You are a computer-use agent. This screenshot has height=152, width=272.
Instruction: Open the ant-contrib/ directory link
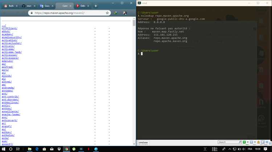point(10,96)
